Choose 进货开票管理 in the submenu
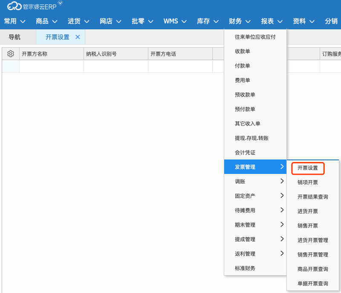This screenshot has height=293, width=341. pyautogui.click(x=313, y=240)
